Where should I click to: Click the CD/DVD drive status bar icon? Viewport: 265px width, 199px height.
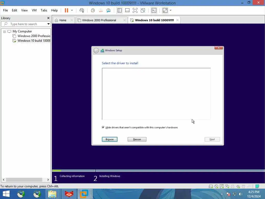[216, 187]
